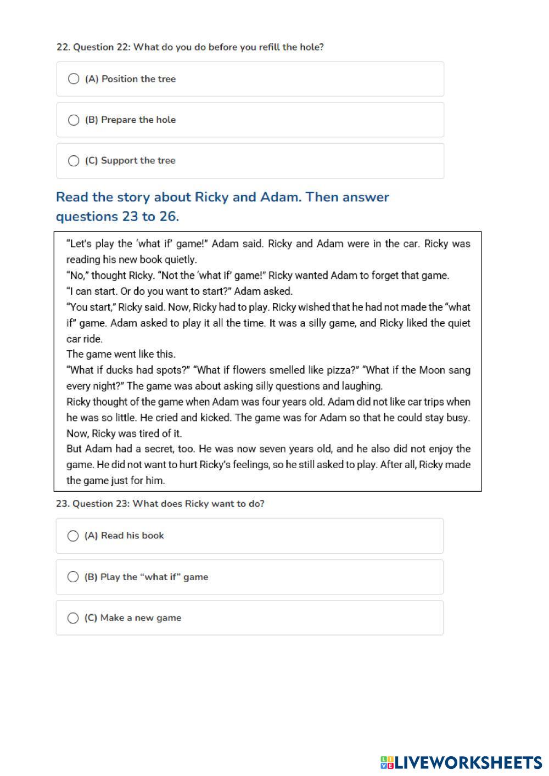Click the "(A) Position the tree" answer label
The width and height of the screenshot is (549, 776).
point(131,79)
